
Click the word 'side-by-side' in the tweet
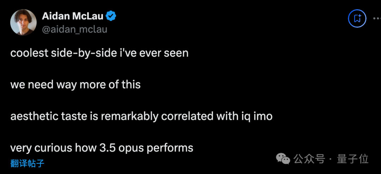click(x=84, y=53)
